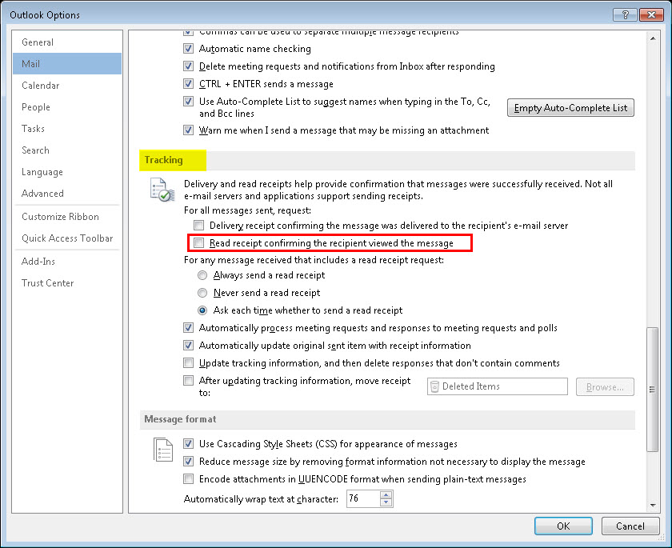This screenshot has width=672, height=548.
Task: Disable Use Auto-Complete List checkbox
Action: (x=188, y=101)
